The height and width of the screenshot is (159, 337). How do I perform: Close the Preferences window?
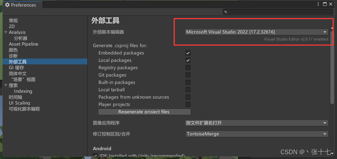(331, 4)
